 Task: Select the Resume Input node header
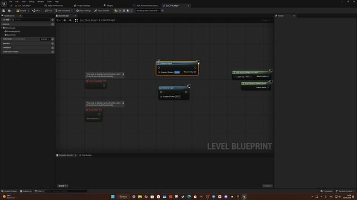tap(173, 88)
